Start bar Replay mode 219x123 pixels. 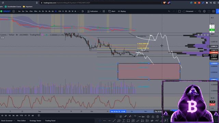coord(122,11)
